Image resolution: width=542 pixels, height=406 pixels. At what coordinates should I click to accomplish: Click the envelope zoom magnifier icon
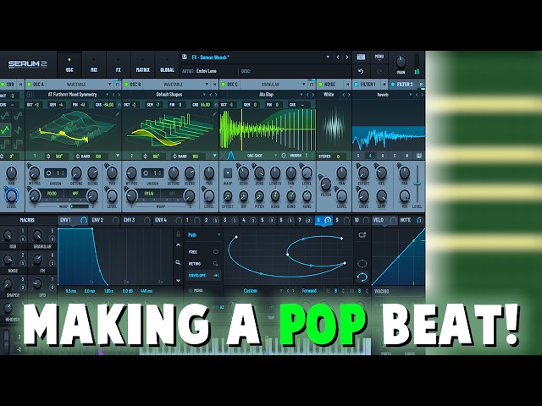[x=178, y=262]
